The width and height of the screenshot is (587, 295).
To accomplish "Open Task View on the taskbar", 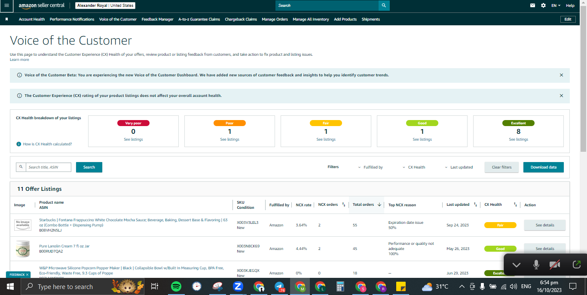I will [x=155, y=286].
